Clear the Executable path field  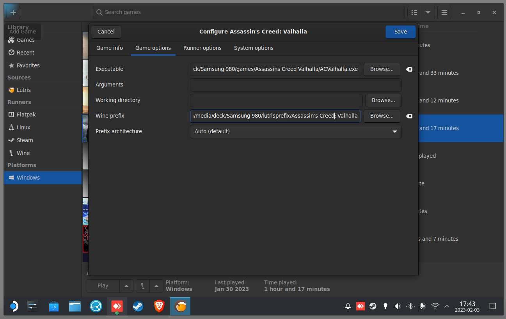click(409, 69)
